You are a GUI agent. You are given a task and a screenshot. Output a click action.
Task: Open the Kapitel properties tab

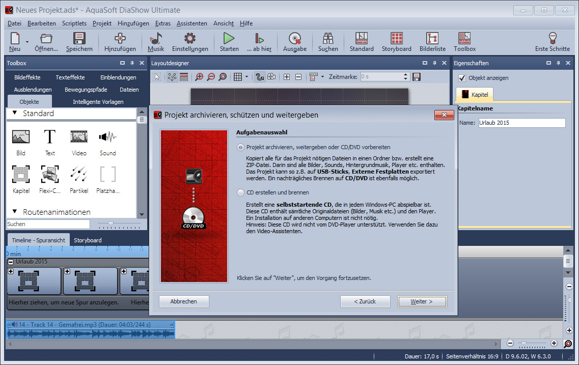[475, 95]
